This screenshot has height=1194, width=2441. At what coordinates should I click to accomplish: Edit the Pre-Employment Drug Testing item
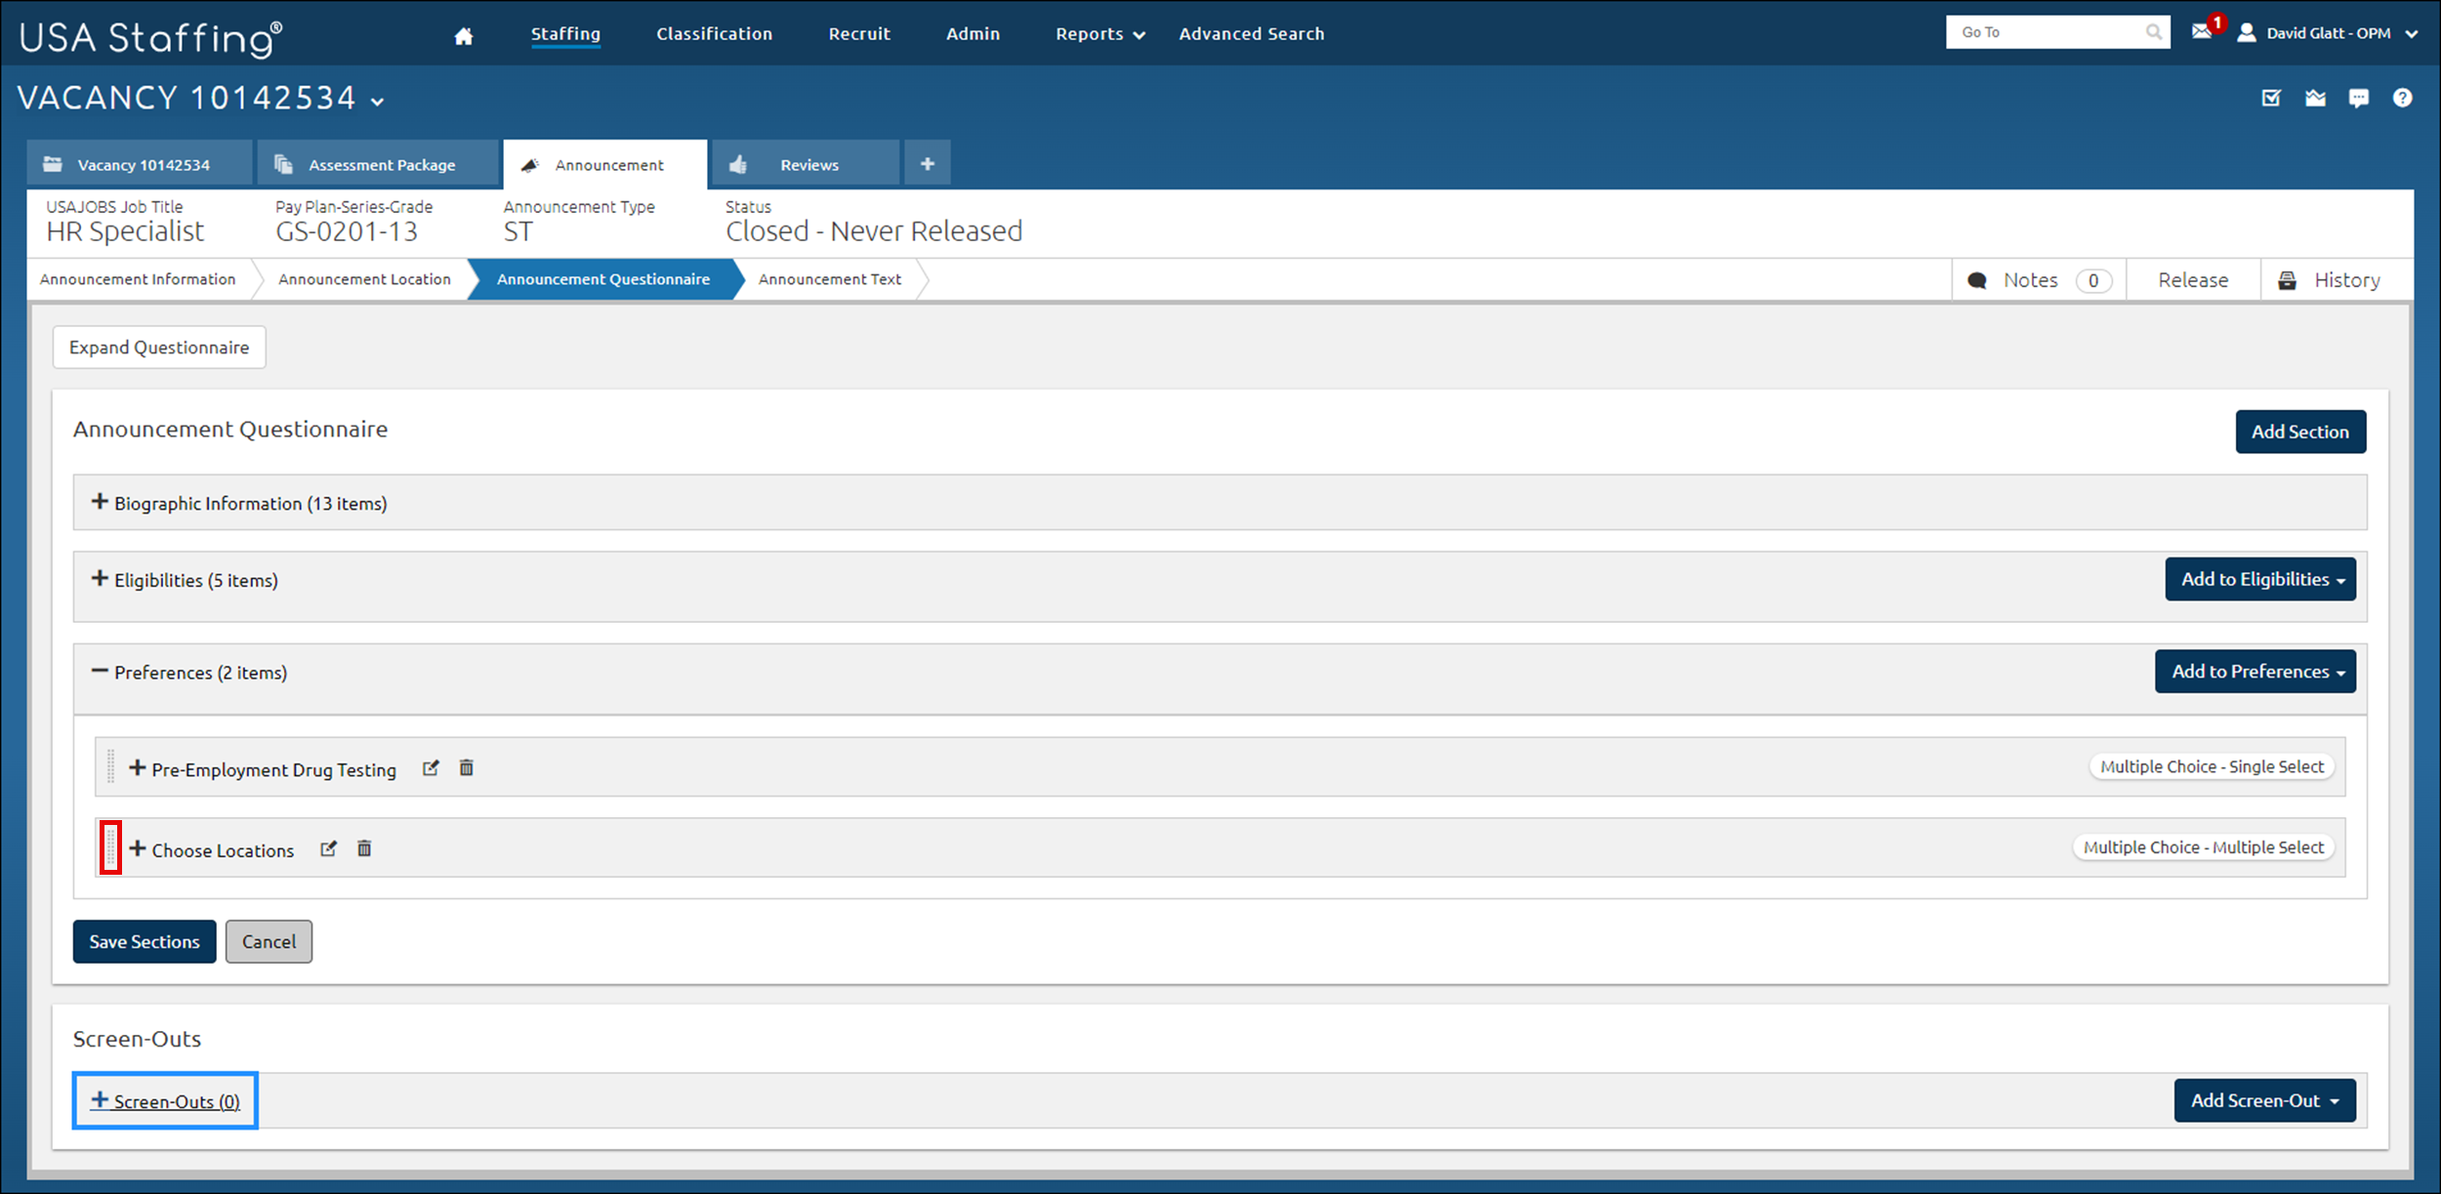(431, 768)
